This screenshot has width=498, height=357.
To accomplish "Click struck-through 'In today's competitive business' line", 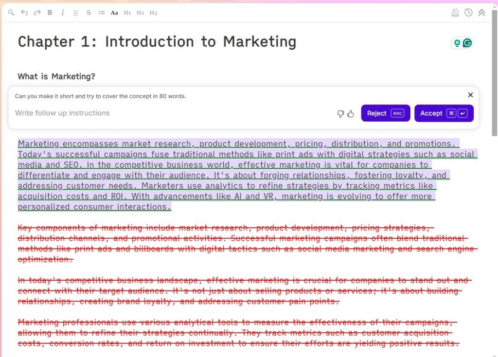I will point(245,281).
